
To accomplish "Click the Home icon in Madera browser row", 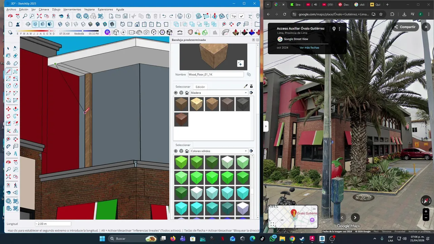I will pyautogui.click(x=187, y=93).
